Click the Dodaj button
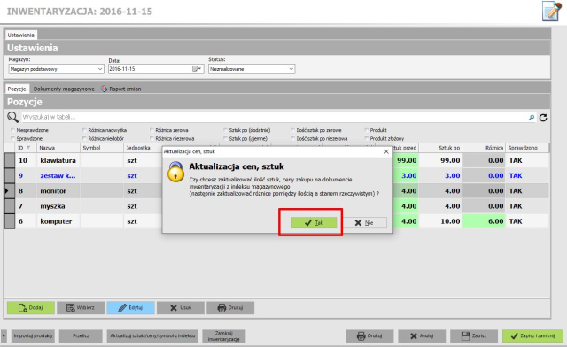The width and height of the screenshot is (567, 347). click(31, 307)
